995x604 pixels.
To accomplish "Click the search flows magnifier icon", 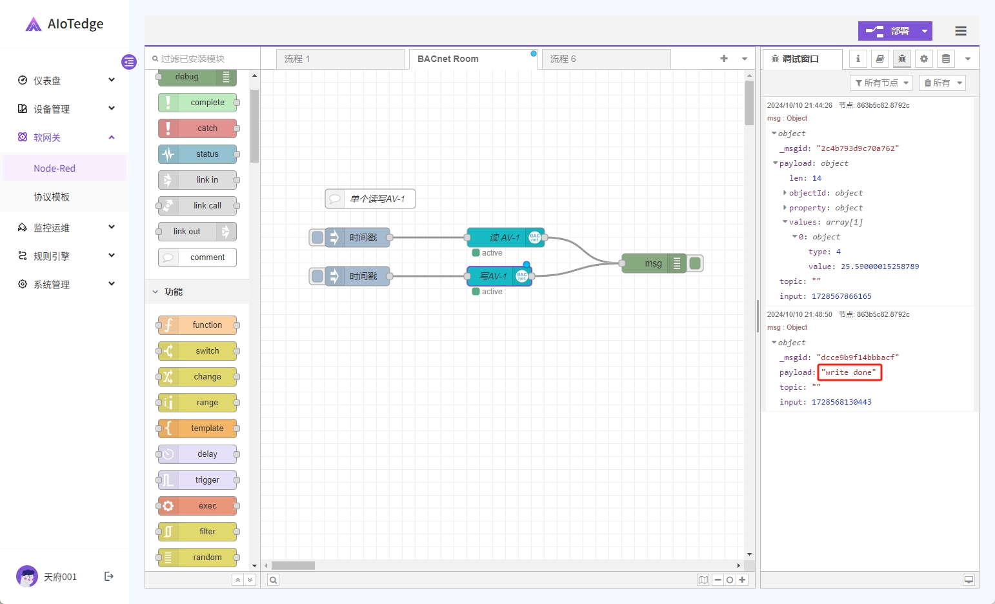I will pos(274,579).
